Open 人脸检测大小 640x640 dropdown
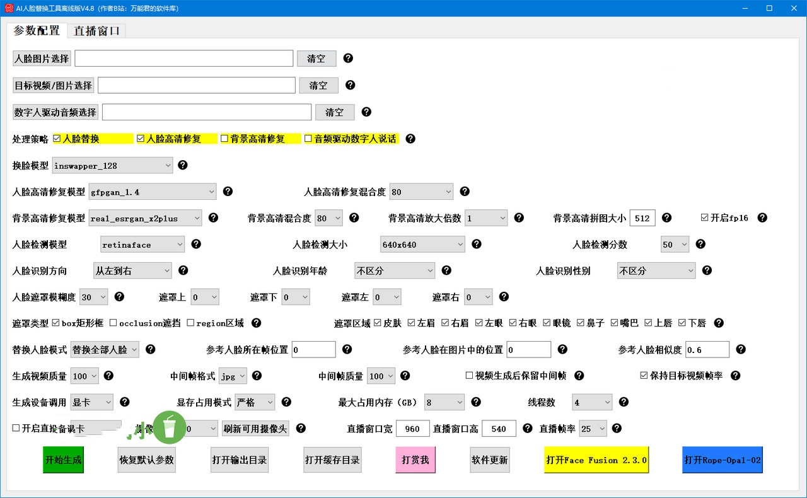 pyautogui.click(x=422, y=245)
